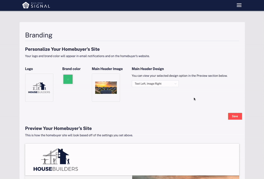Click the SIGNAL wordmark in the header
This screenshot has width=264, height=179.
click(x=40, y=6)
